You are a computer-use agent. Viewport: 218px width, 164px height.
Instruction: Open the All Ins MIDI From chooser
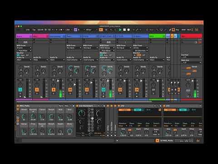(x=140, y=48)
